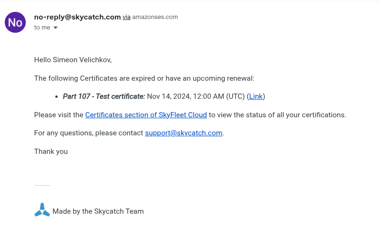Click the "Hello Simeon Velichkov," greeting
This screenshot has width=380, height=227.
[72, 60]
